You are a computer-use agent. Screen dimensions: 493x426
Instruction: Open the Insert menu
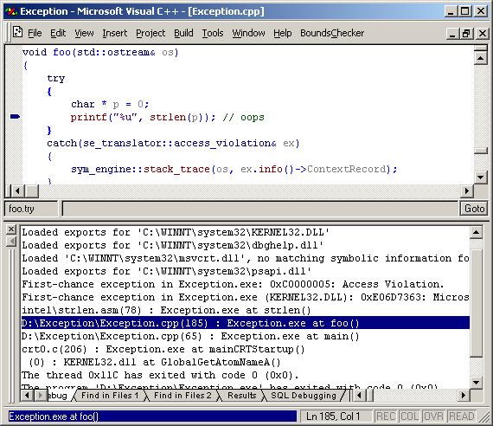tap(115, 33)
